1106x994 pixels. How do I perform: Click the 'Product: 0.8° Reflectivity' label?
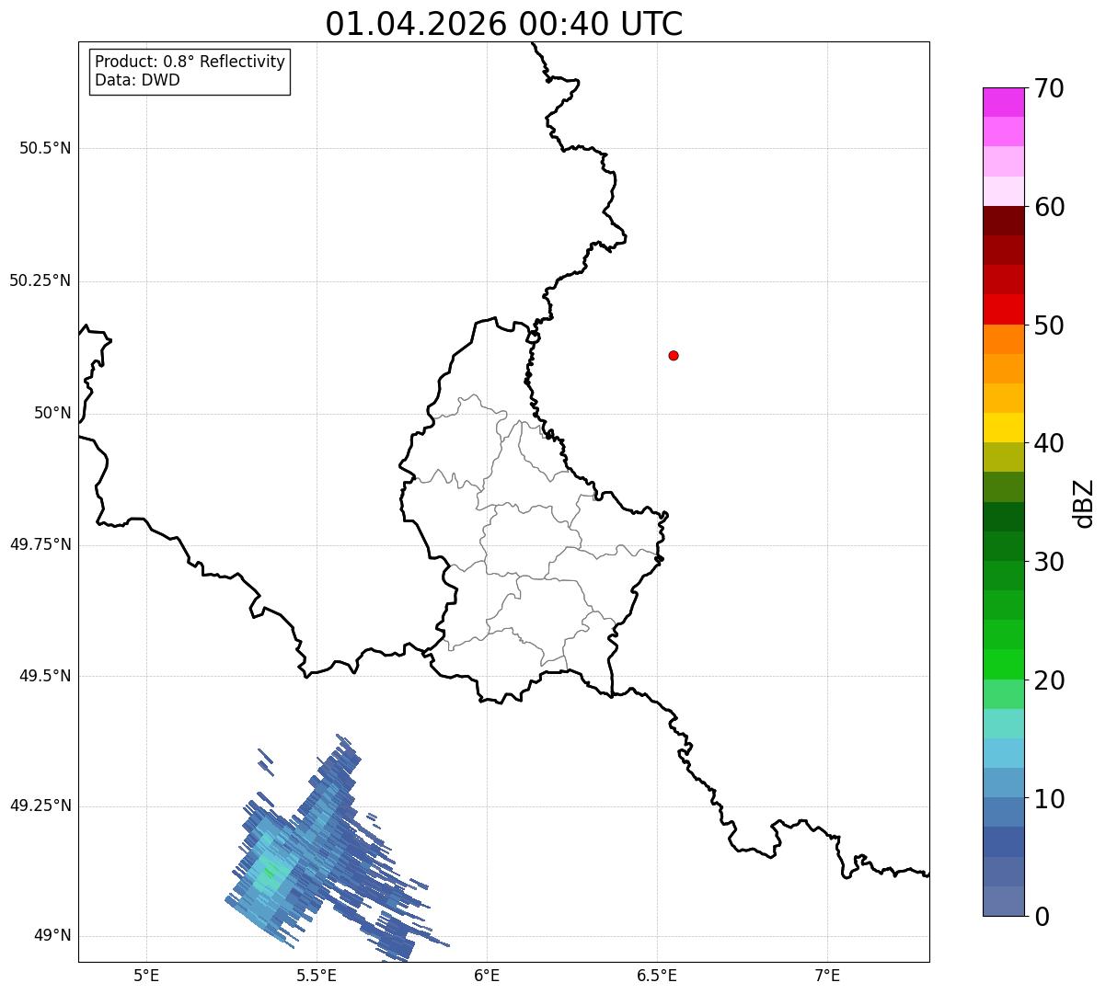click(190, 62)
